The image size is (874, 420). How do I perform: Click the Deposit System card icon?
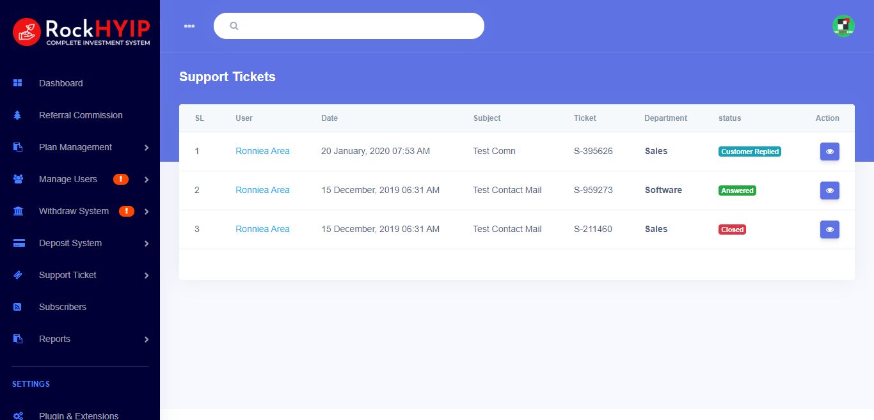[19, 243]
